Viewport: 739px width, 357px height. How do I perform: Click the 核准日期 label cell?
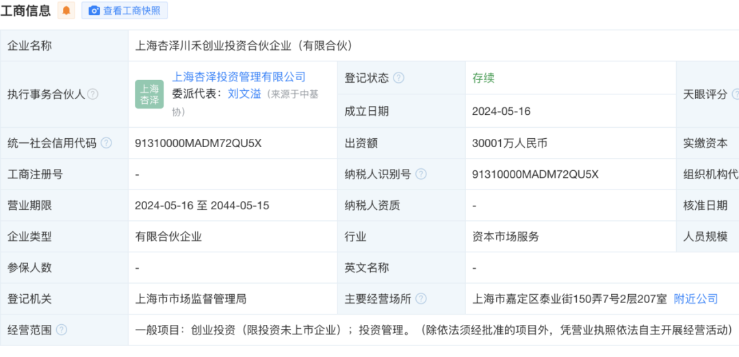[708, 206]
